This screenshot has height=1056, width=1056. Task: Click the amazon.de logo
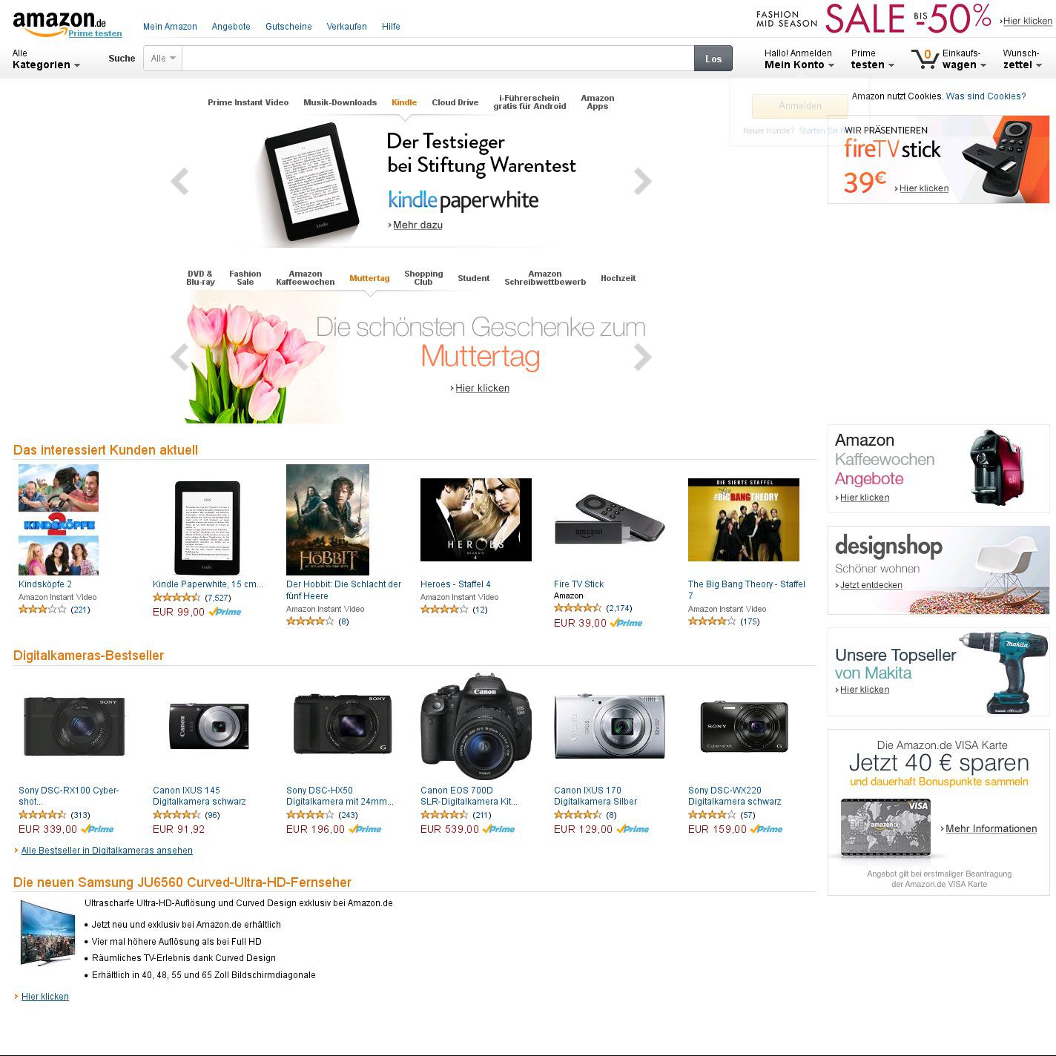pos(59,22)
